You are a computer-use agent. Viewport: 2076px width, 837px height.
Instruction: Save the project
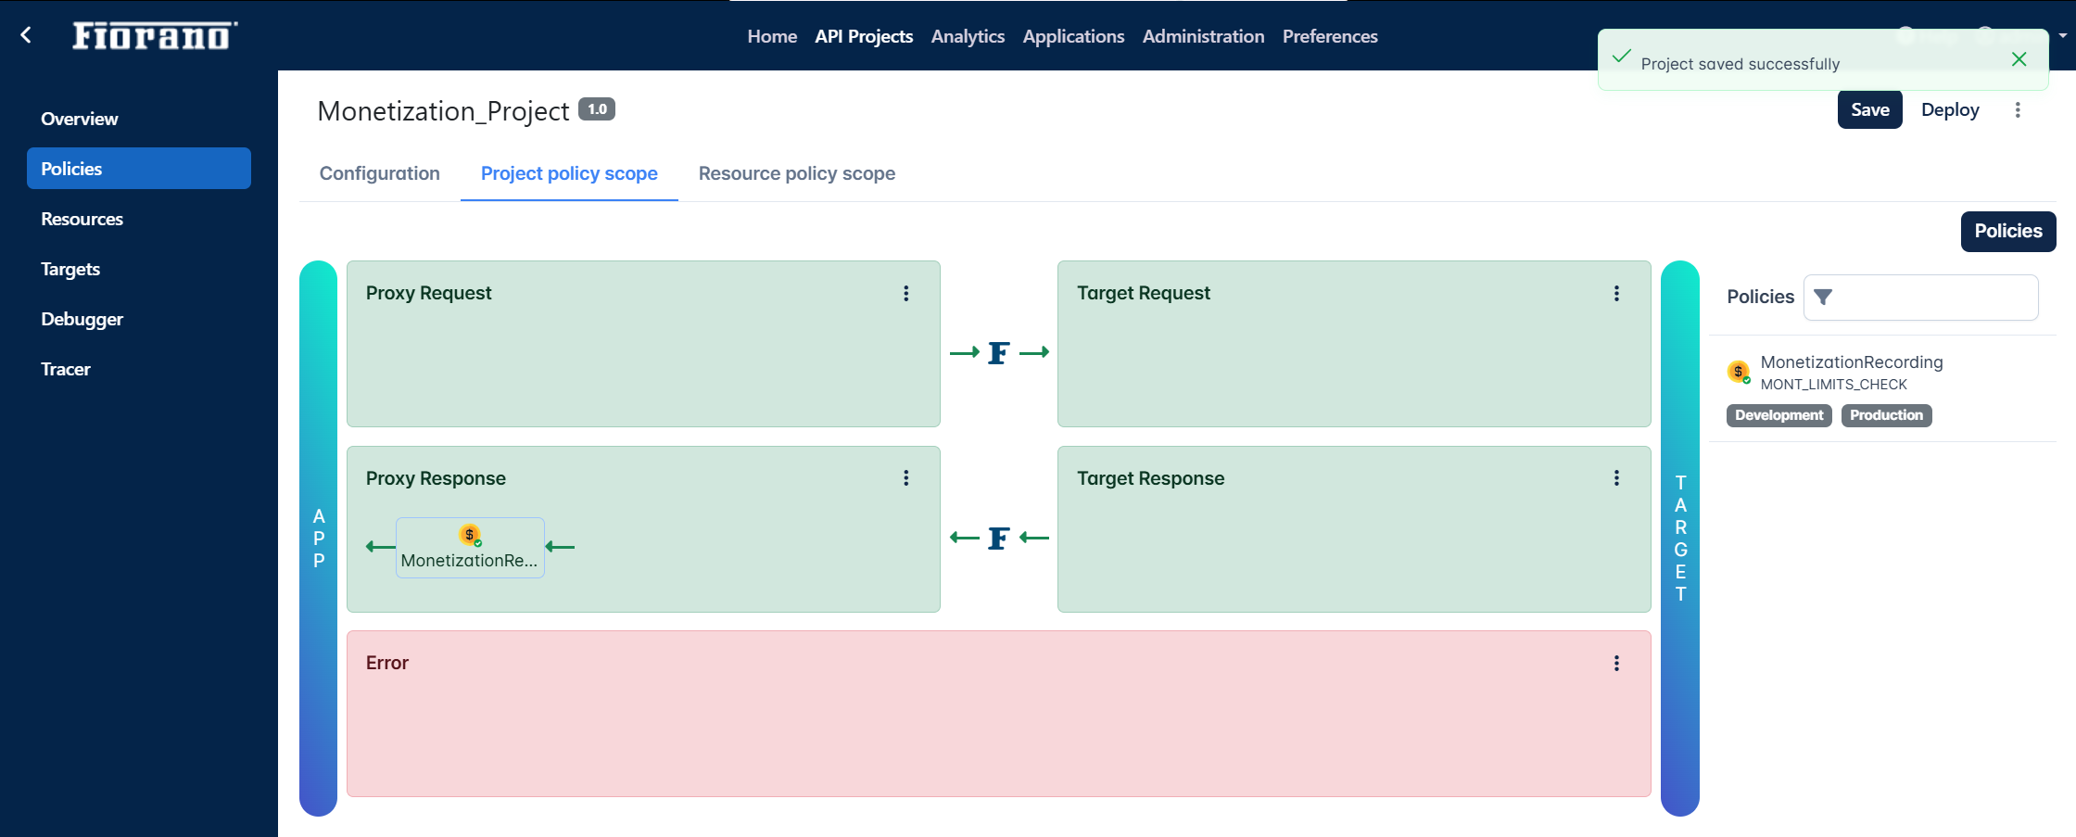pyautogui.click(x=1870, y=109)
